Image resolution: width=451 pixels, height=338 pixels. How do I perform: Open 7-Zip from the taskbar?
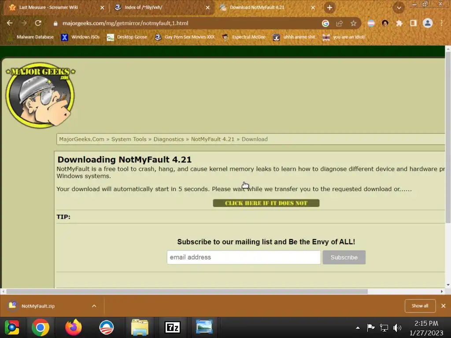click(173, 327)
